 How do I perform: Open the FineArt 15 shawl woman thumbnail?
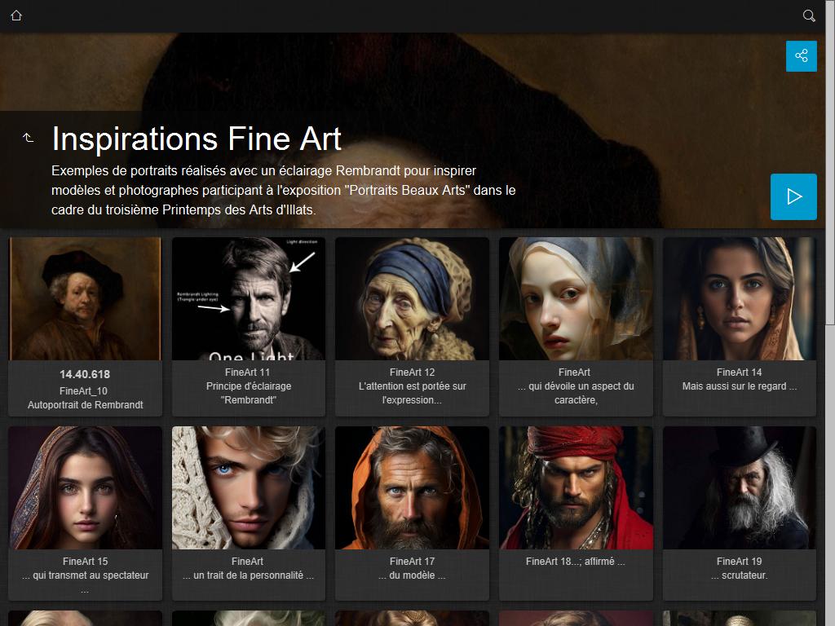[x=85, y=487]
